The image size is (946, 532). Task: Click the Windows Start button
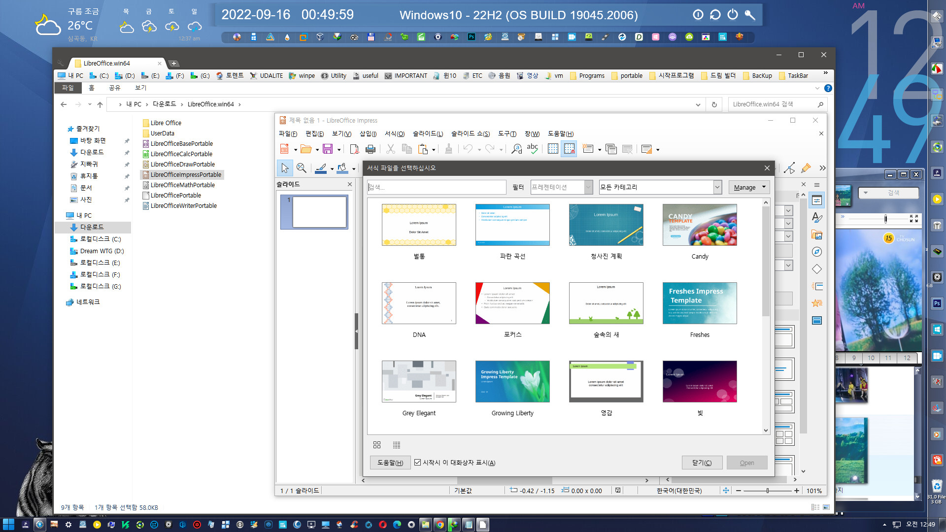click(8, 525)
